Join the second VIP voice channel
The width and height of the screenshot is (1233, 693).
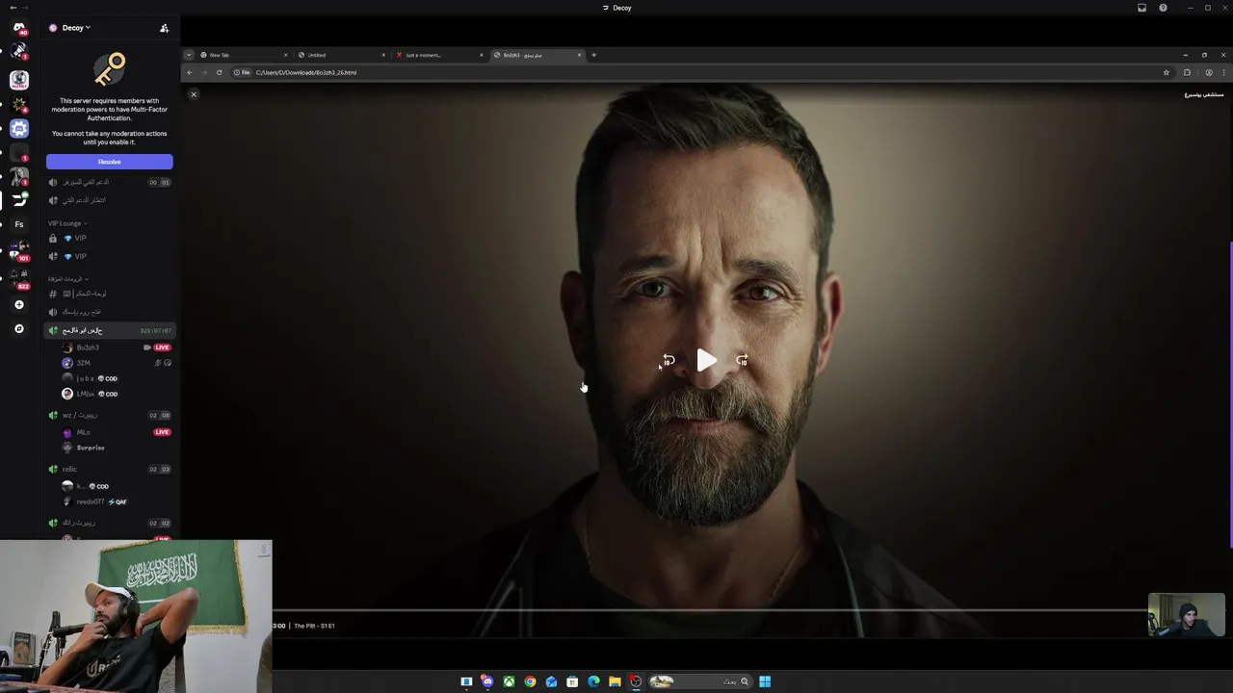(110, 256)
